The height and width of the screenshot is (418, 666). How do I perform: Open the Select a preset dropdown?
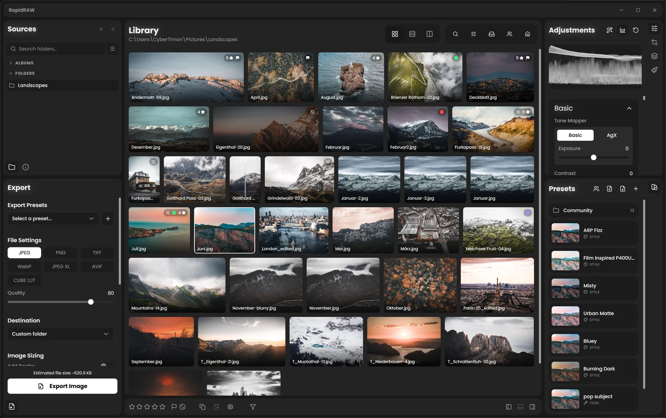pyautogui.click(x=53, y=219)
